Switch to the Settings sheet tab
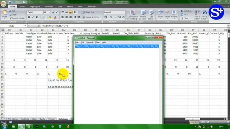 pos(25,119)
